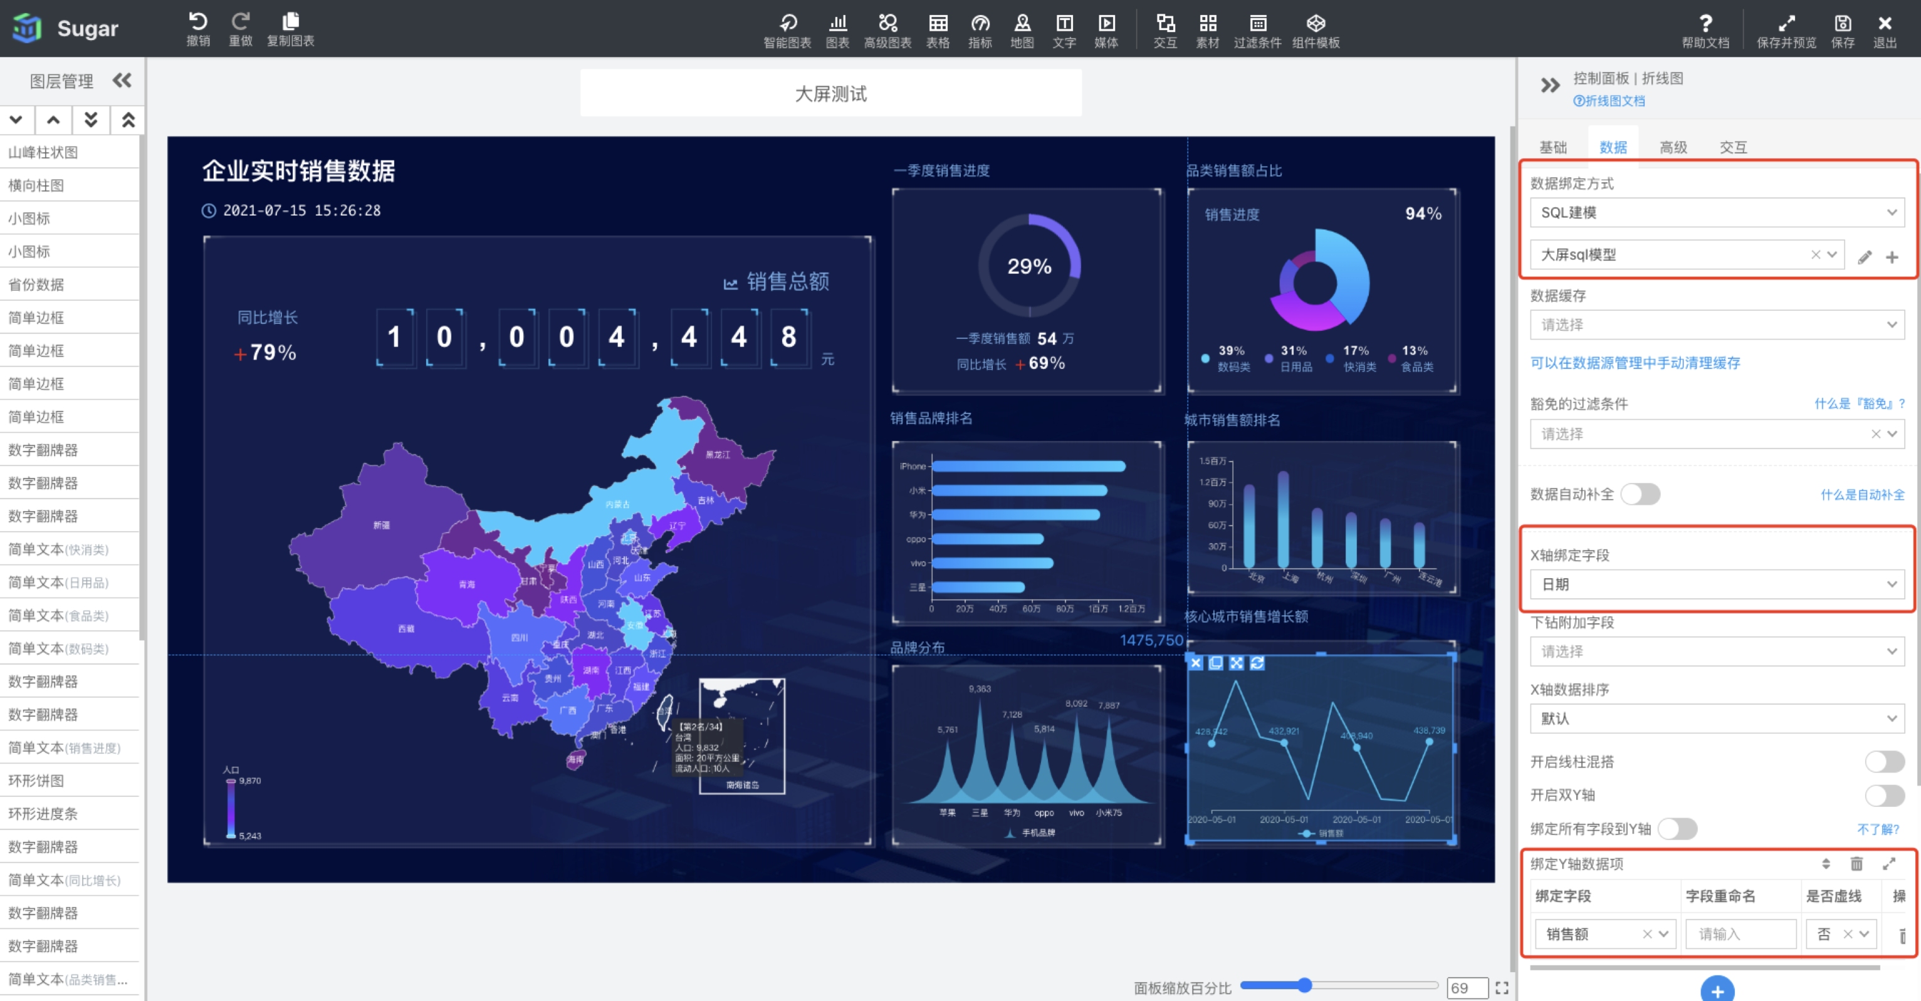Image resolution: width=1921 pixels, height=1001 pixels.
Task: Turn on the 开启双Y轴 switch
Action: (1884, 796)
